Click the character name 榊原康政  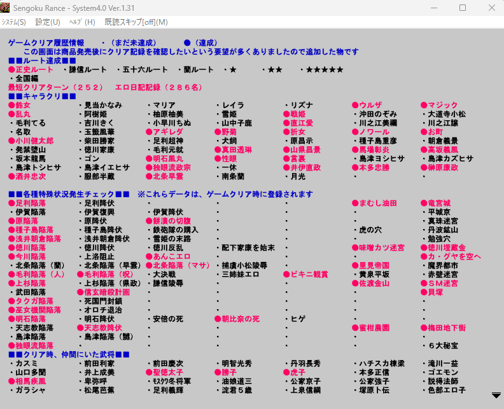tap(439, 168)
